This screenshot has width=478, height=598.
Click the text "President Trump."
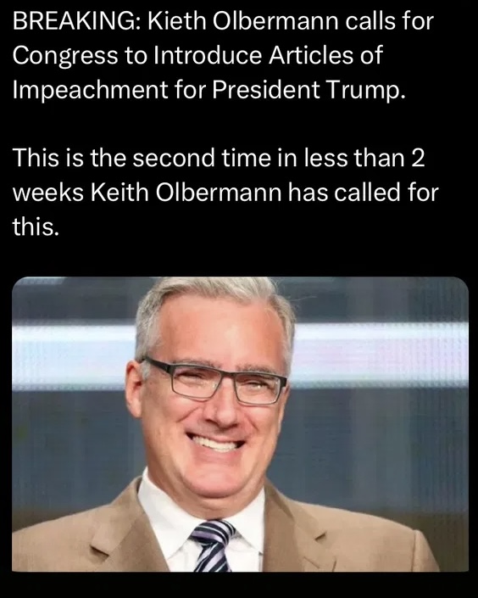pyautogui.click(x=308, y=90)
